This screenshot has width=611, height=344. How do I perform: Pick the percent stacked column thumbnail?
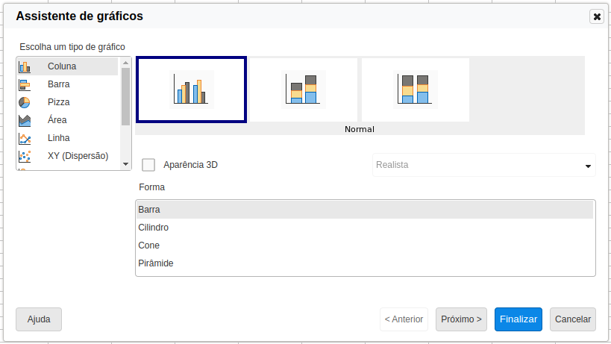(x=416, y=90)
